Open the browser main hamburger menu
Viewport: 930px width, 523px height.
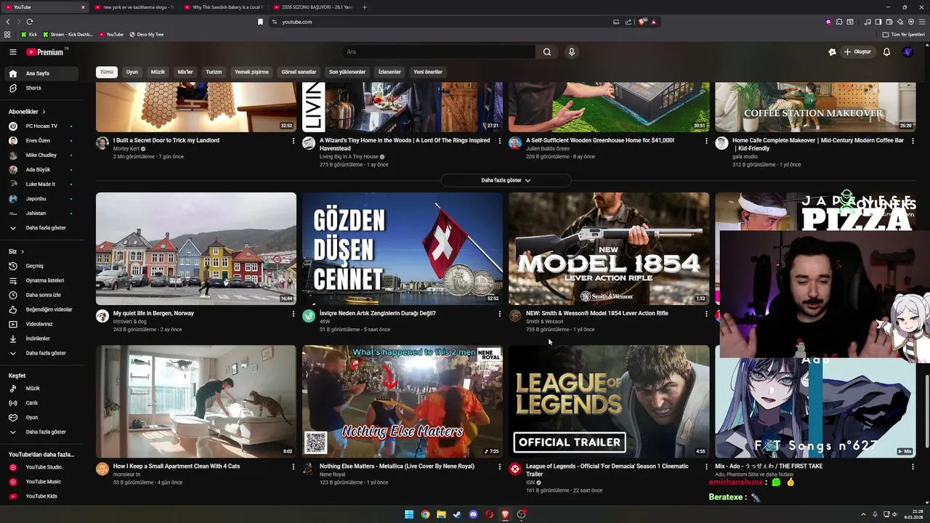(x=921, y=22)
